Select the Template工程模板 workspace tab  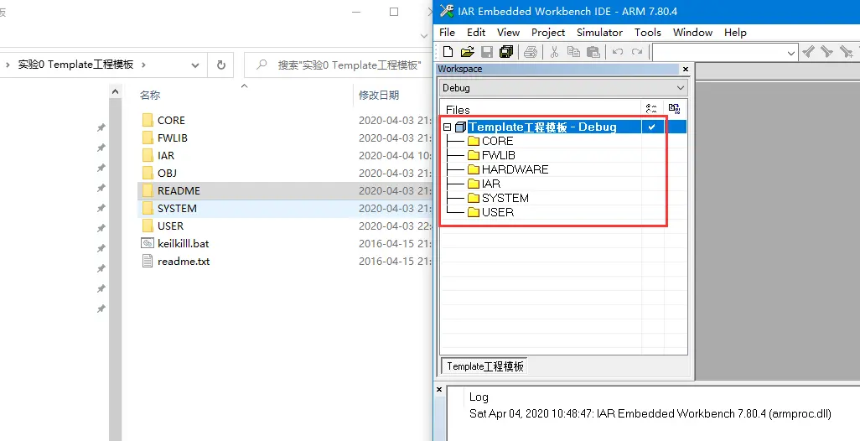484,366
